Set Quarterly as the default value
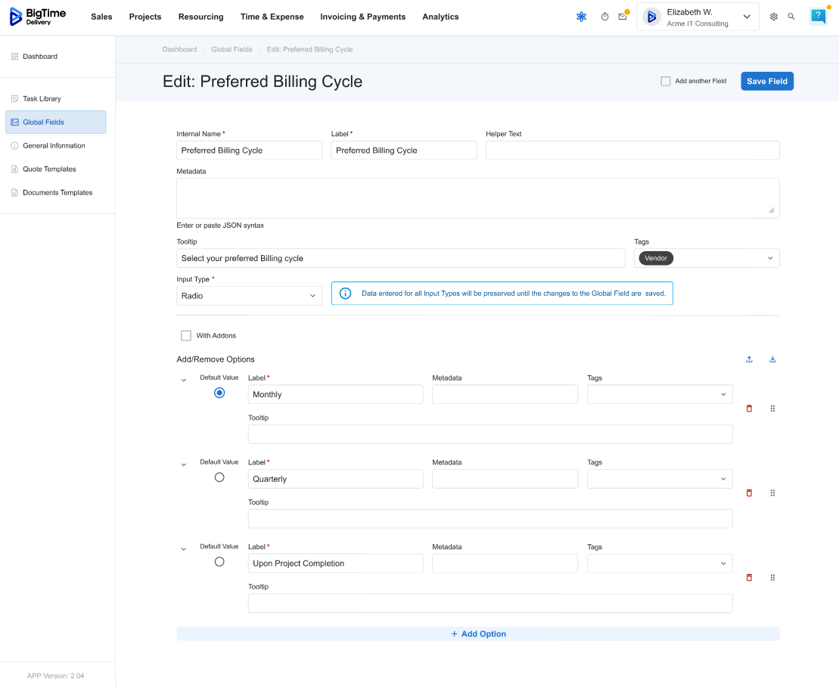 (219, 477)
